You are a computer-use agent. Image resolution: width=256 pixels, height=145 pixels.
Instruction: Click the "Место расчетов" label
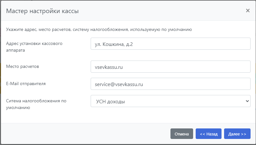[22, 66]
